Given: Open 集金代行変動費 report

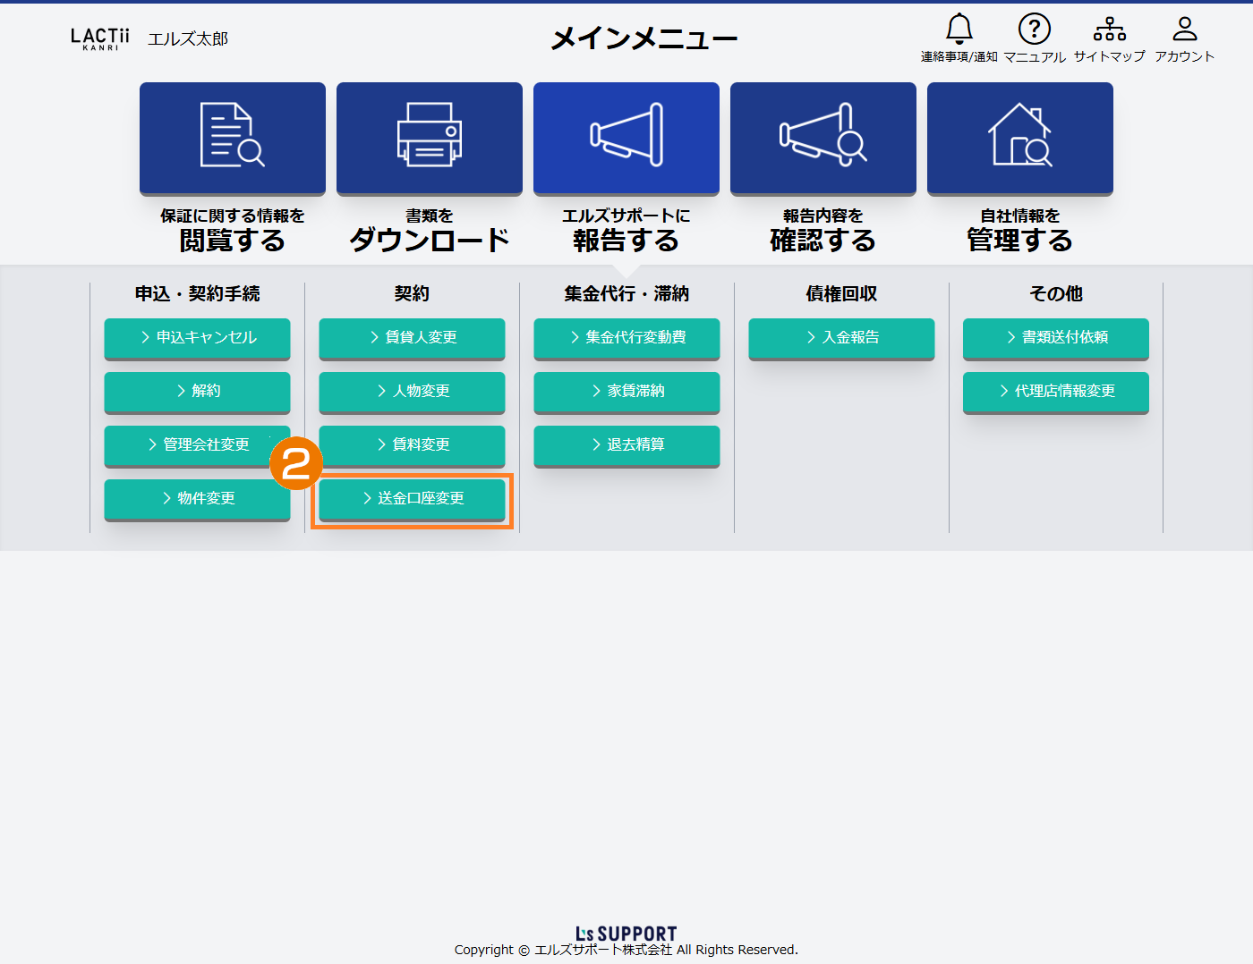Looking at the screenshot, I should 626,338.
